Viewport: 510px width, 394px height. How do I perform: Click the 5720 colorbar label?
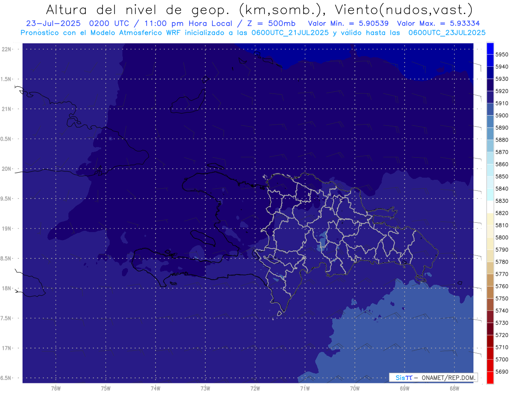click(502, 335)
